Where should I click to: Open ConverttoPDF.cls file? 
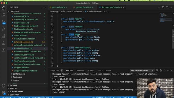(x=21, y=16)
